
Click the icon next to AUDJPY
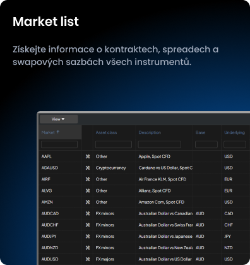pyautogui.click(x=88, y=237)
